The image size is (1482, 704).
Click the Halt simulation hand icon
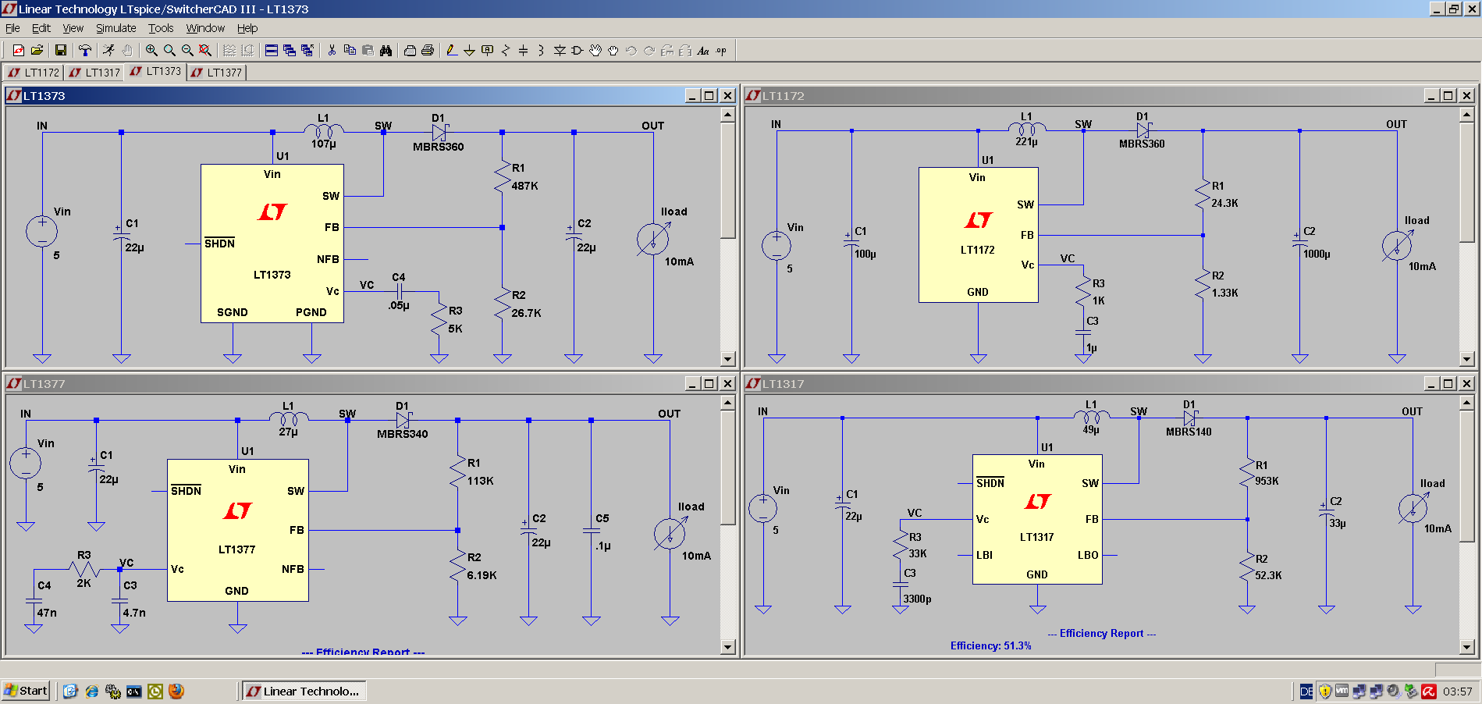click(x=127, y=50)
